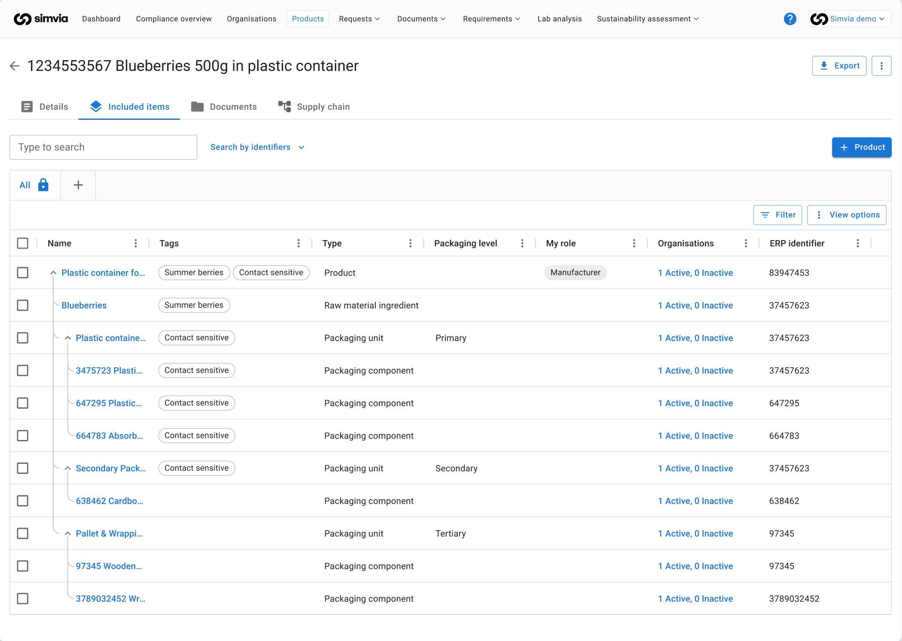Viewport: 902px width, 641px height.
Task: Tick the 664783 Absorb... row checkbox
Action: [x=23, y=436]
